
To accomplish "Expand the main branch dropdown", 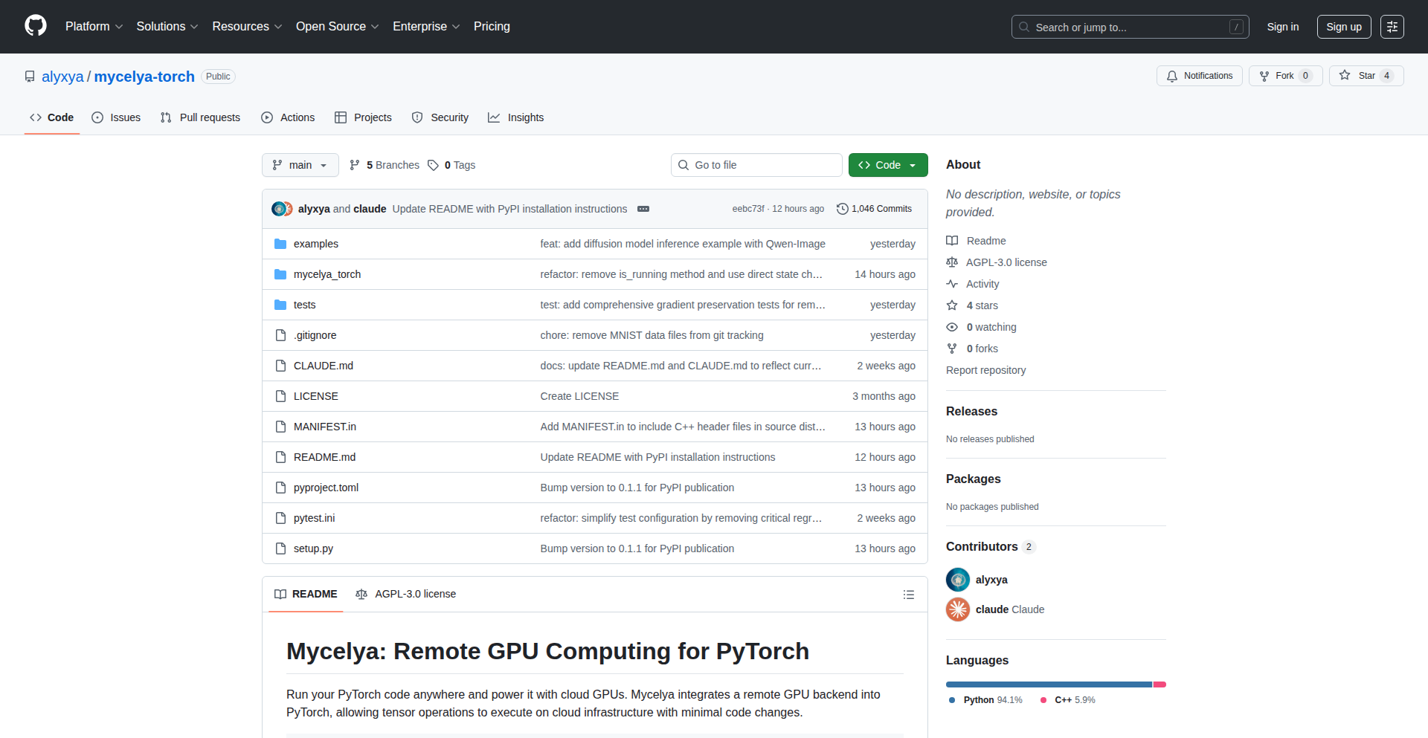I will [x=300, y=165].
